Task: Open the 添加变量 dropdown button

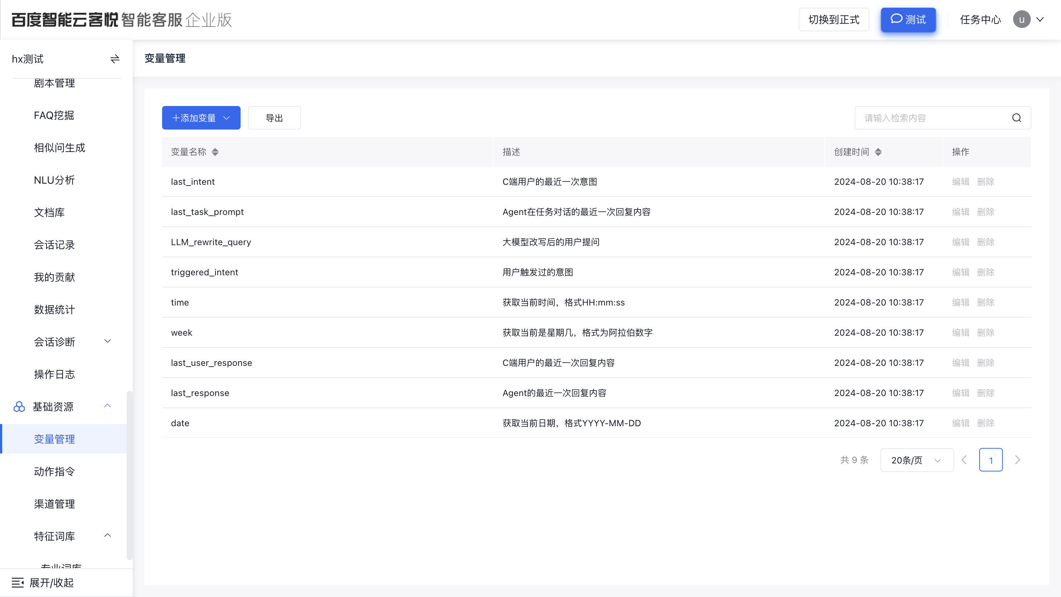Action: click(x=201, y=118)
